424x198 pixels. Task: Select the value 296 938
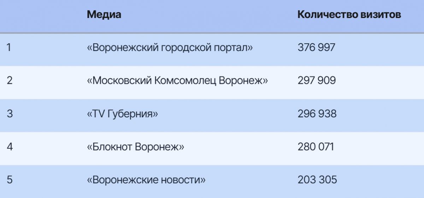[x=317, y=114]
